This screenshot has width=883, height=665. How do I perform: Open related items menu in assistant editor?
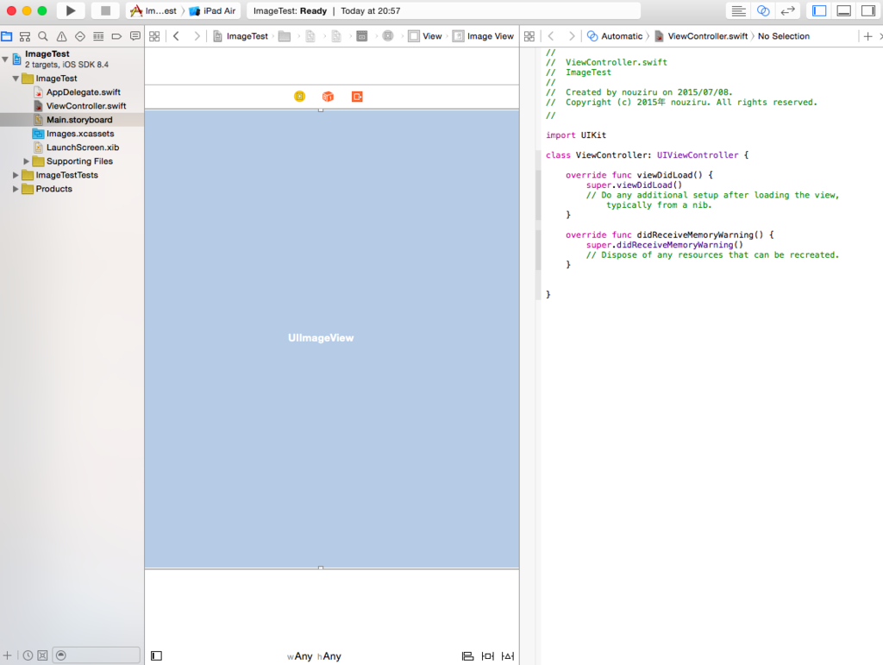(x=529, y=36)
